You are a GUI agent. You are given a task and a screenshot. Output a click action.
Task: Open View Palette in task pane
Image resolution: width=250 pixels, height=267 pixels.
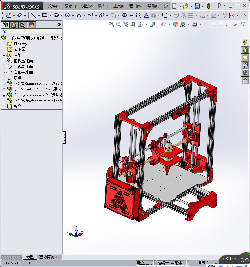(245, 65)
